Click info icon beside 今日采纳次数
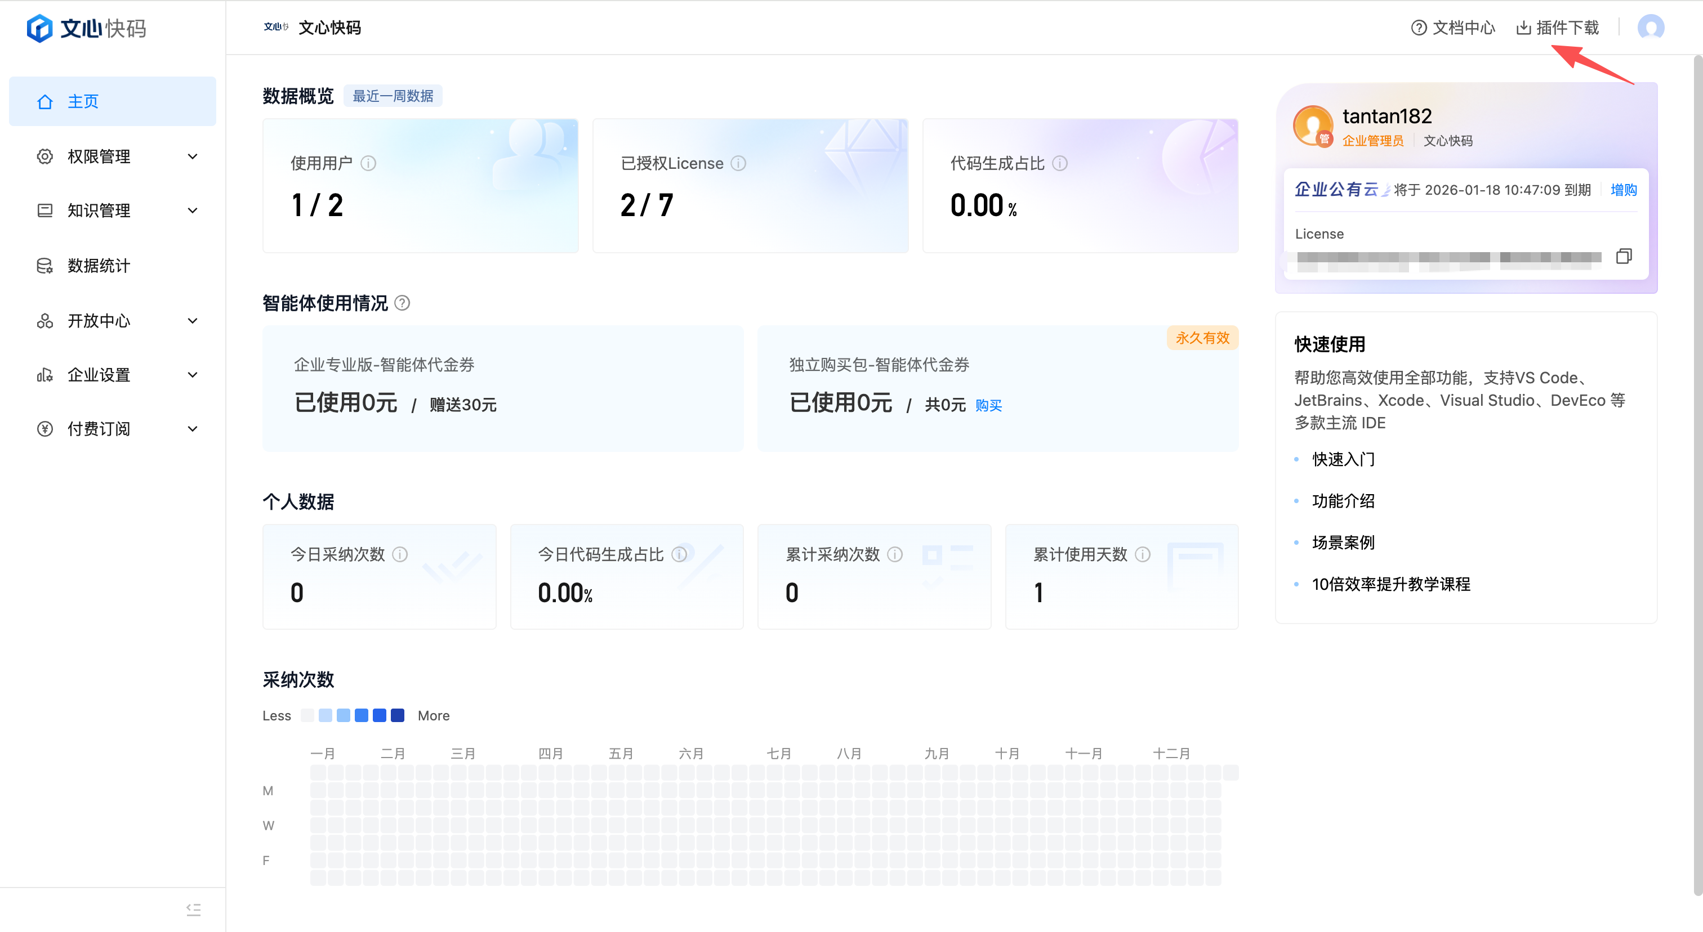1703x932 pixels. pos(400,554)
